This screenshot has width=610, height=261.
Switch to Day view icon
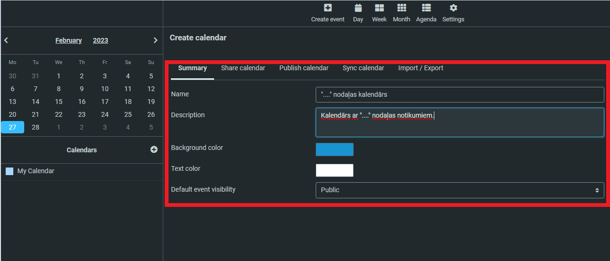[x=358, y=8]
